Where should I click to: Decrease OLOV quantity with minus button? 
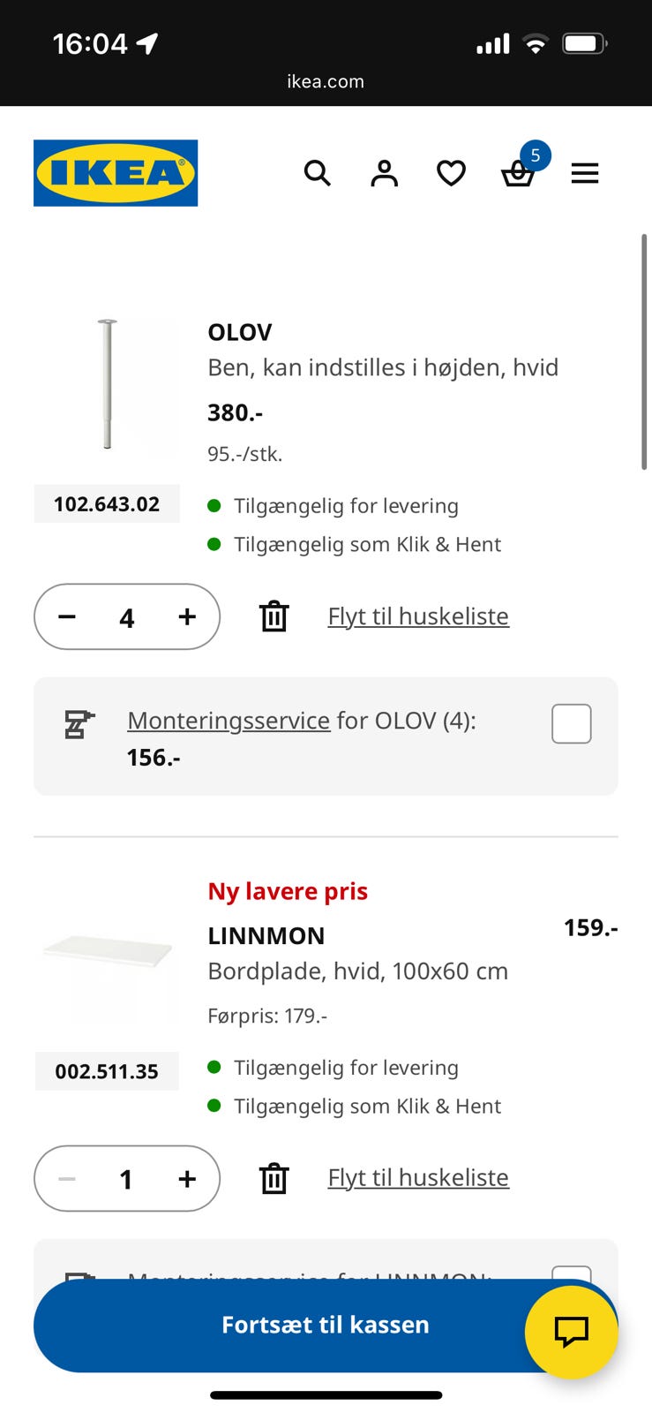pyautogui.click(x=67, y=616)
